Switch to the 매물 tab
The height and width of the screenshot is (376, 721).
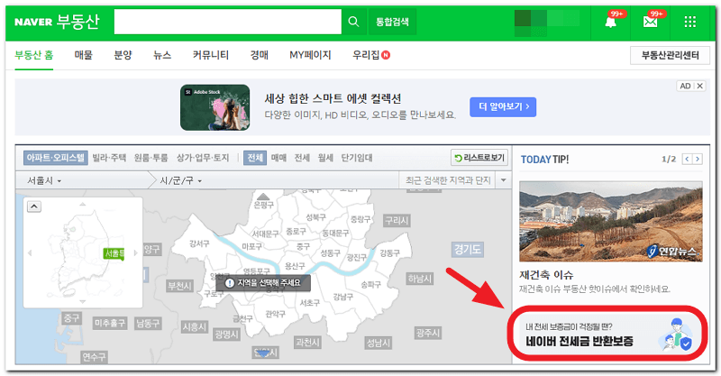click(84, 55)
